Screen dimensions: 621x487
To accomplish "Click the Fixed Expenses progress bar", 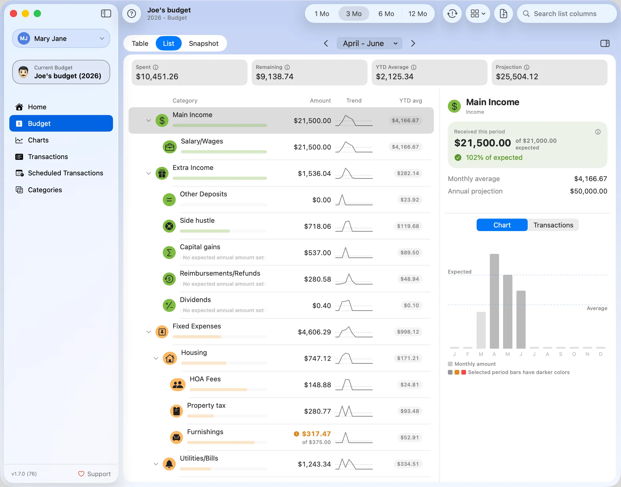I will coord(220,337).
